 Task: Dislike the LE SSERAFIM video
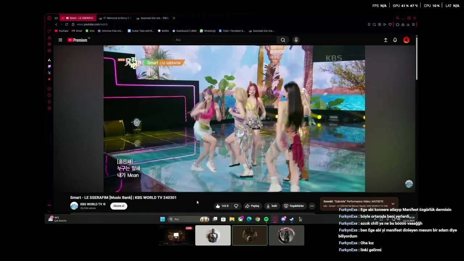(x=236, y=206)
